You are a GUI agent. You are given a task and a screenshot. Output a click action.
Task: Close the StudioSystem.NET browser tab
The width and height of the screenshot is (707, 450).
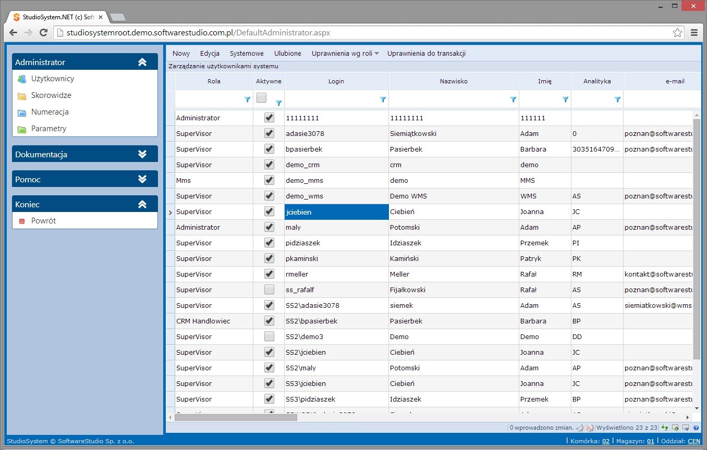click(101, 17)
